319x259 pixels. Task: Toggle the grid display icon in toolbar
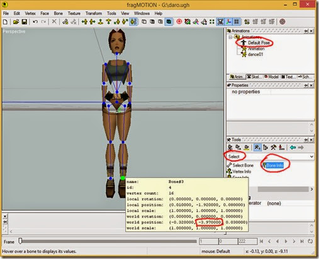[237, 21]
